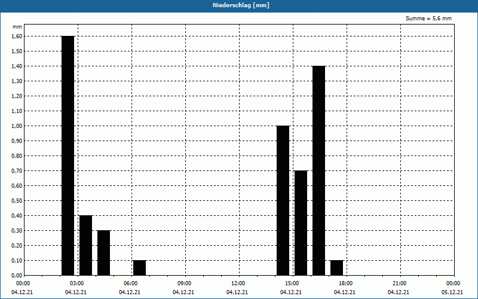This screenshot has height=299, width=478.
Task: Click the 0,90 y-axis label
Action: (x=17, y=141)
